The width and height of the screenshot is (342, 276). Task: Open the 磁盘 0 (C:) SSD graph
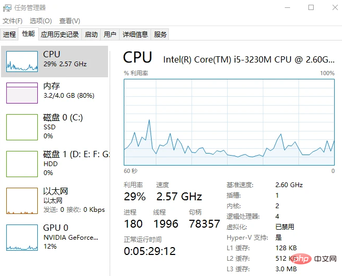(22, 127)
